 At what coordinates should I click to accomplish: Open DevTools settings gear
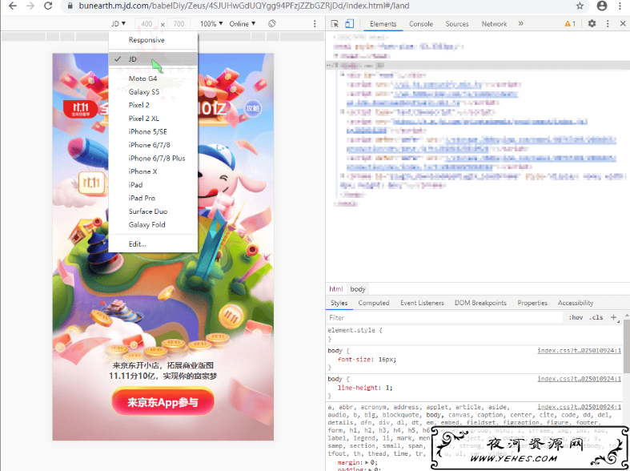(x=592, y=24)
